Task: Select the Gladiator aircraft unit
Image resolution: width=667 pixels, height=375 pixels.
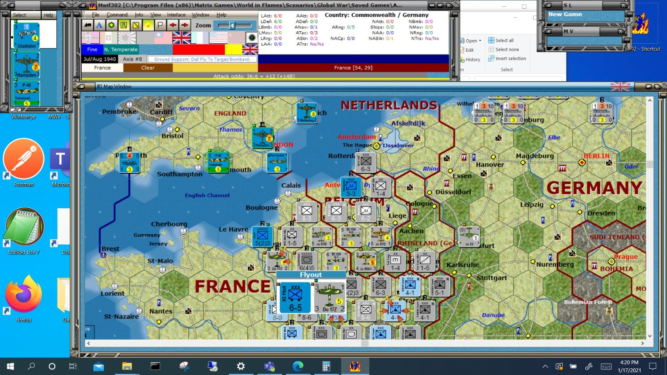Action: (x=27, y=35)
